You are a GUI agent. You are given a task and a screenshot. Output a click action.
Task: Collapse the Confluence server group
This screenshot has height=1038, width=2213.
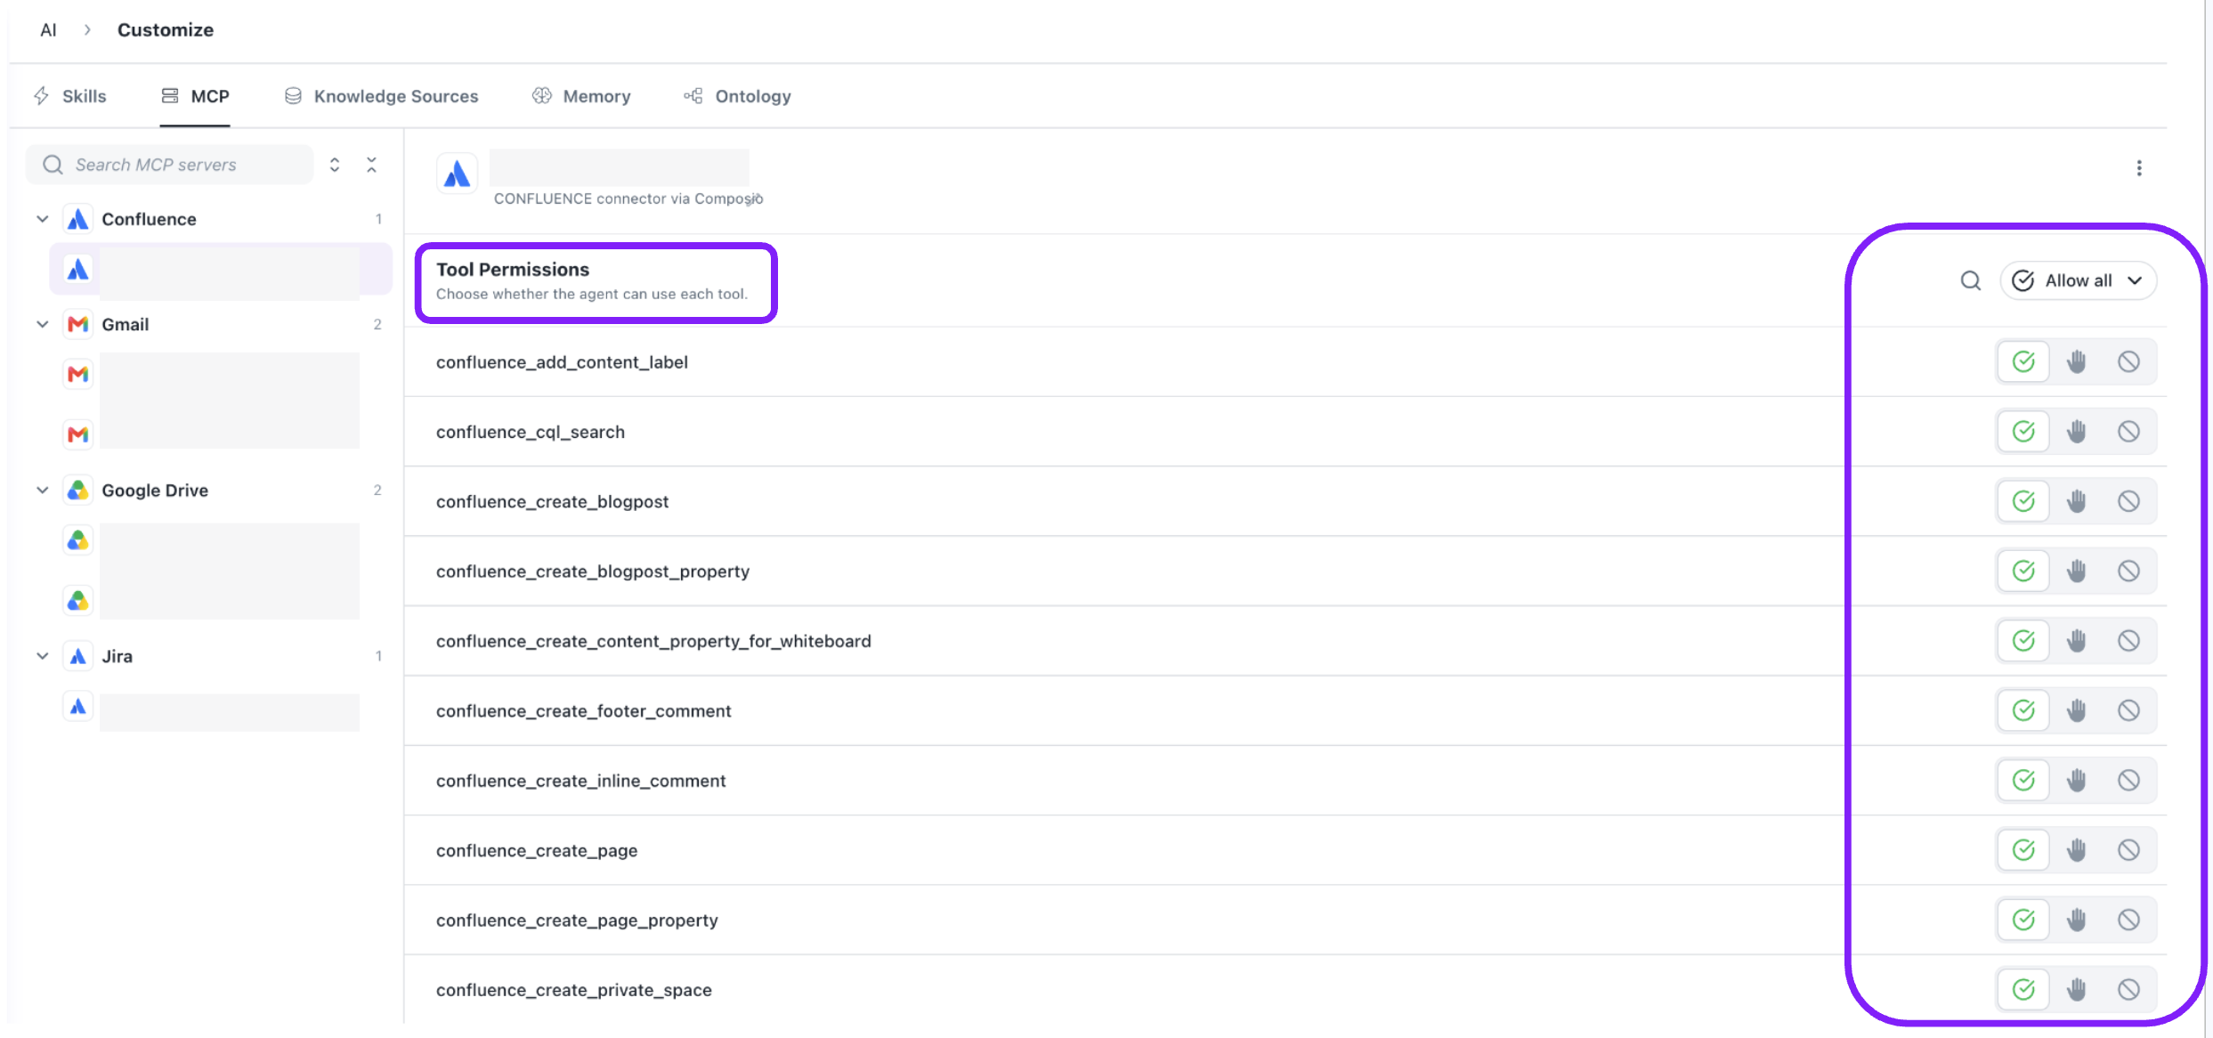point(42,219)
